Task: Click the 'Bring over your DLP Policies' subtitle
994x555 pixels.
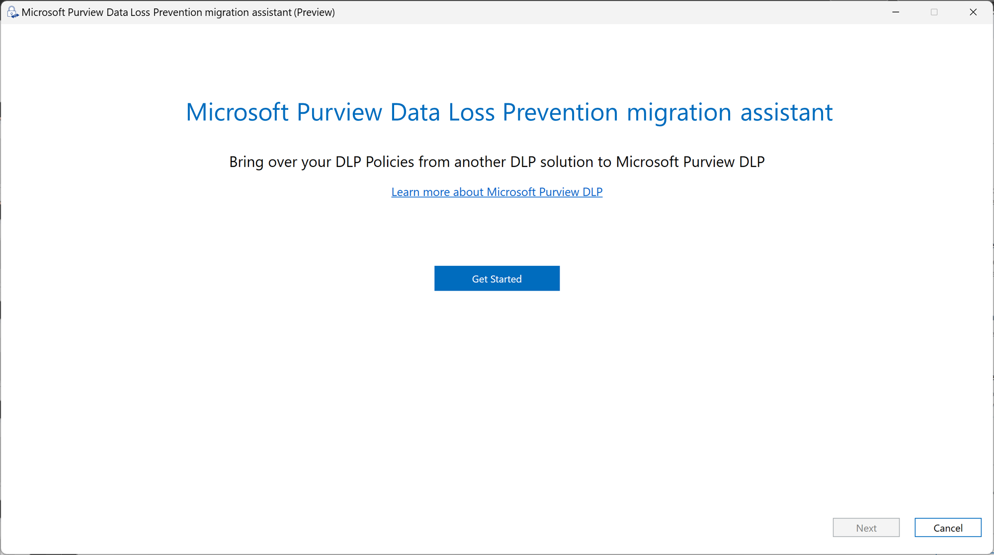Action: tap(497, 162)
